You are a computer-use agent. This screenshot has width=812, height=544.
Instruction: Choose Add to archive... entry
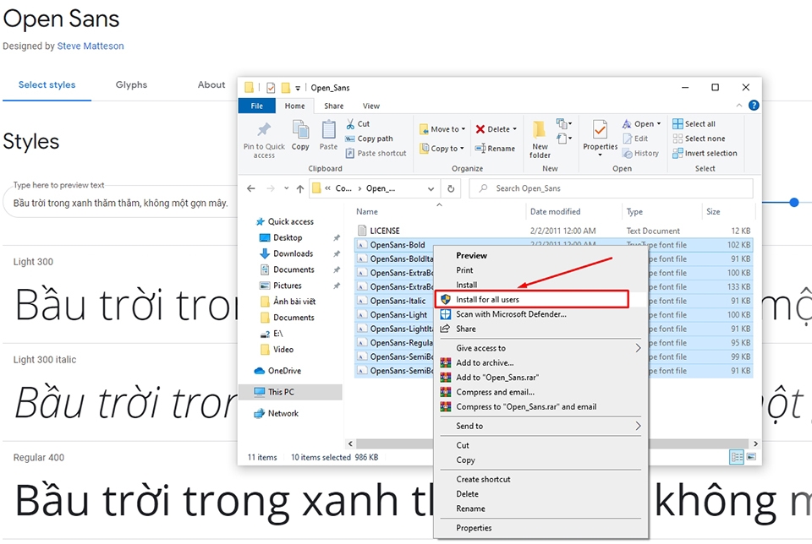click(x=485, y=362)
